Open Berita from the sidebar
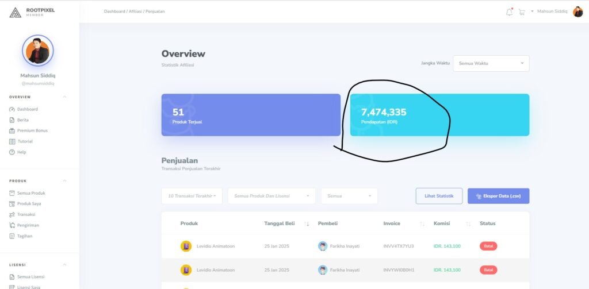Viewport: 589px width, 289px height. (x=22, y=120)
